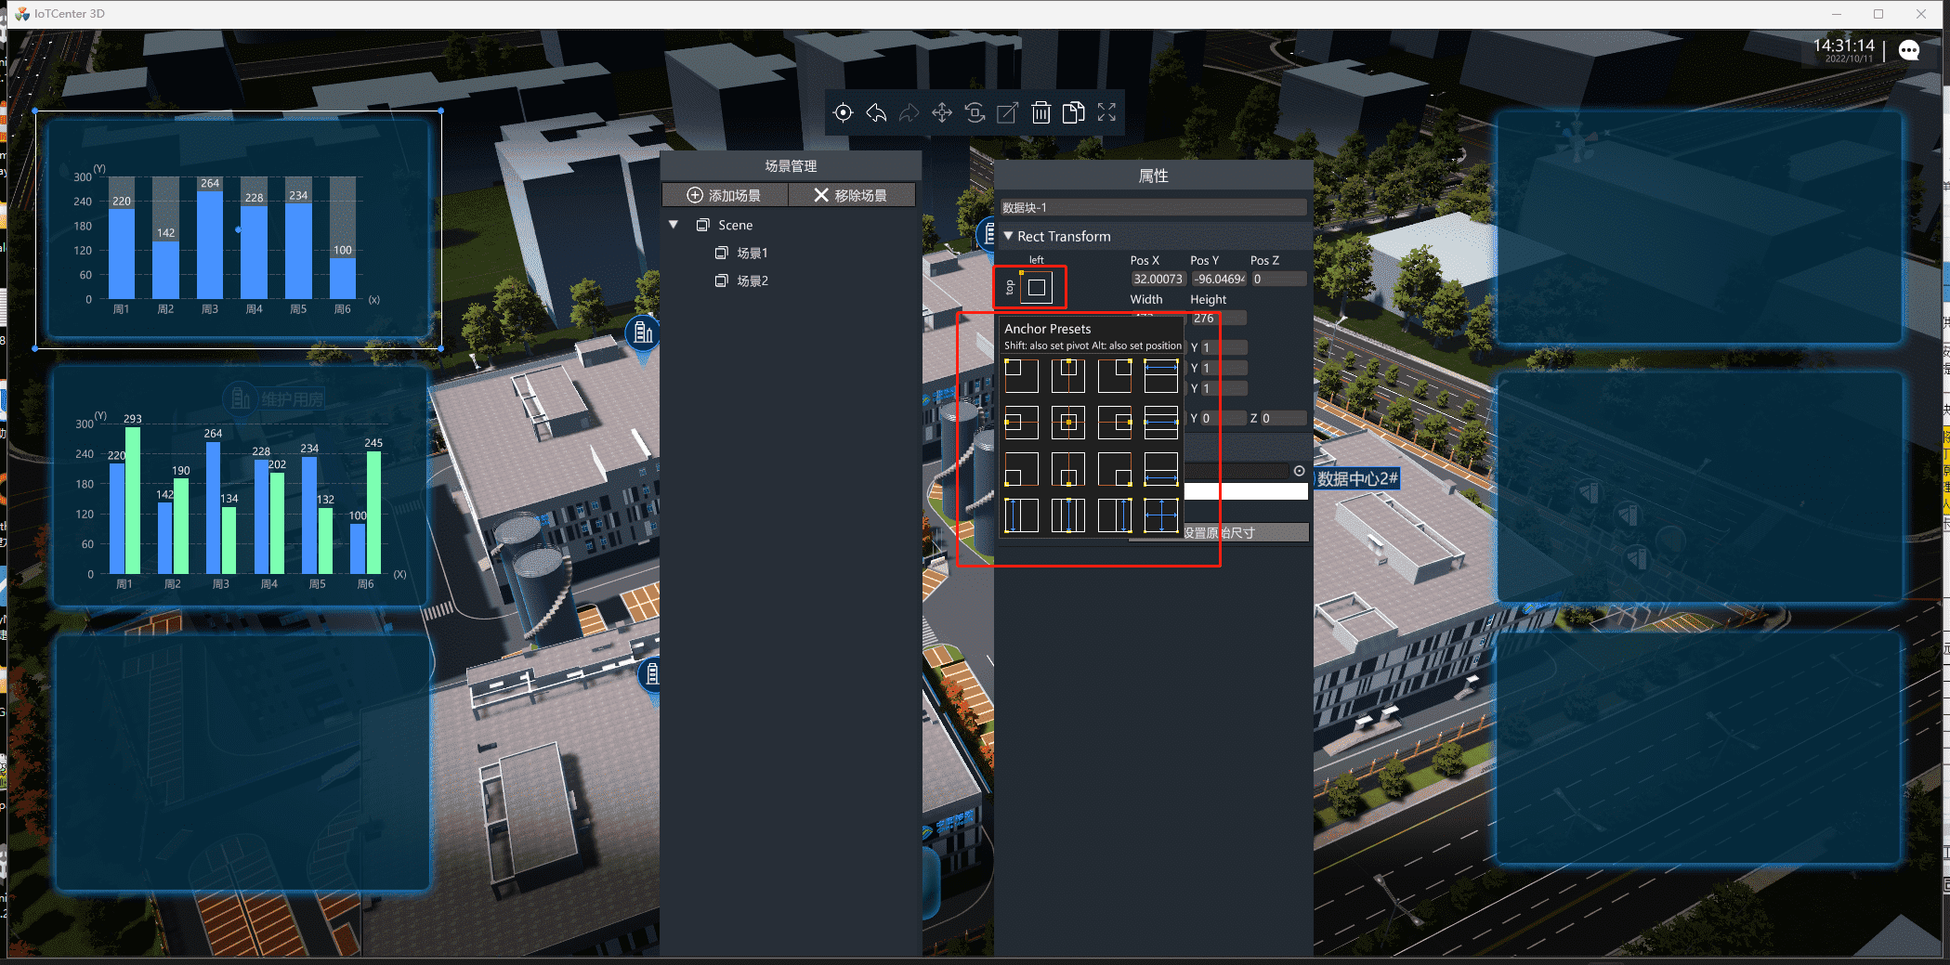Choose the left vertical-stretch anchor preset
Screen dimensions: 1950x965
pyautogui.click(x=1021, y=515)
